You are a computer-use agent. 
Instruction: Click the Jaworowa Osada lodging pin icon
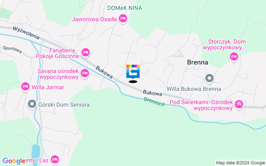click(123, 19)
